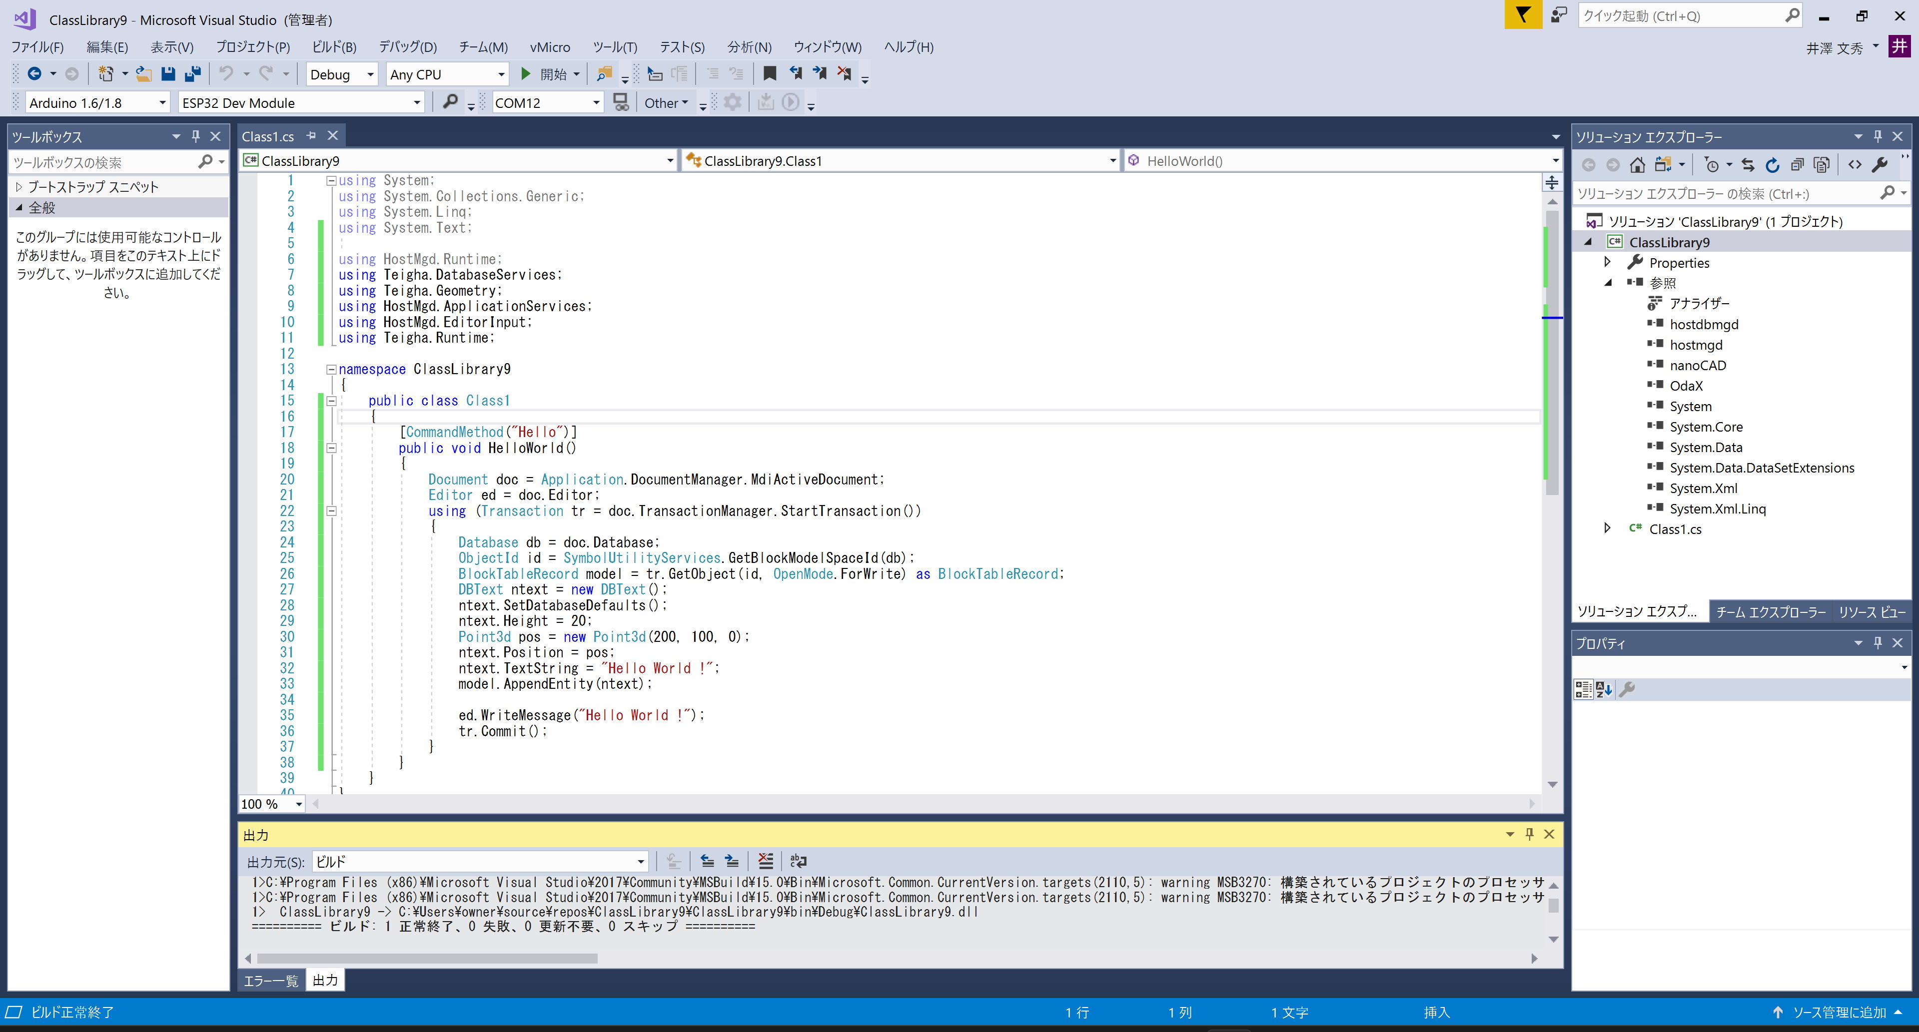Viewport: 1919px width, 1032px height.
Task: Click the Open File folder icon
Action: tap(144, 74)
